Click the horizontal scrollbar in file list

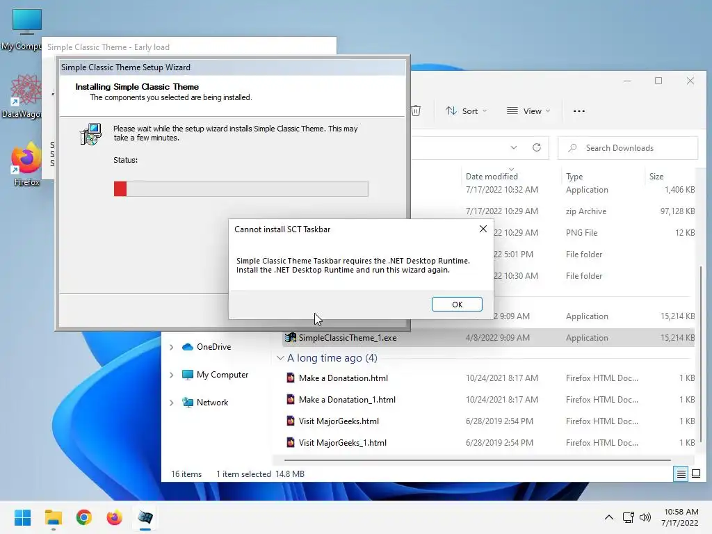click(x=477, y=460)
